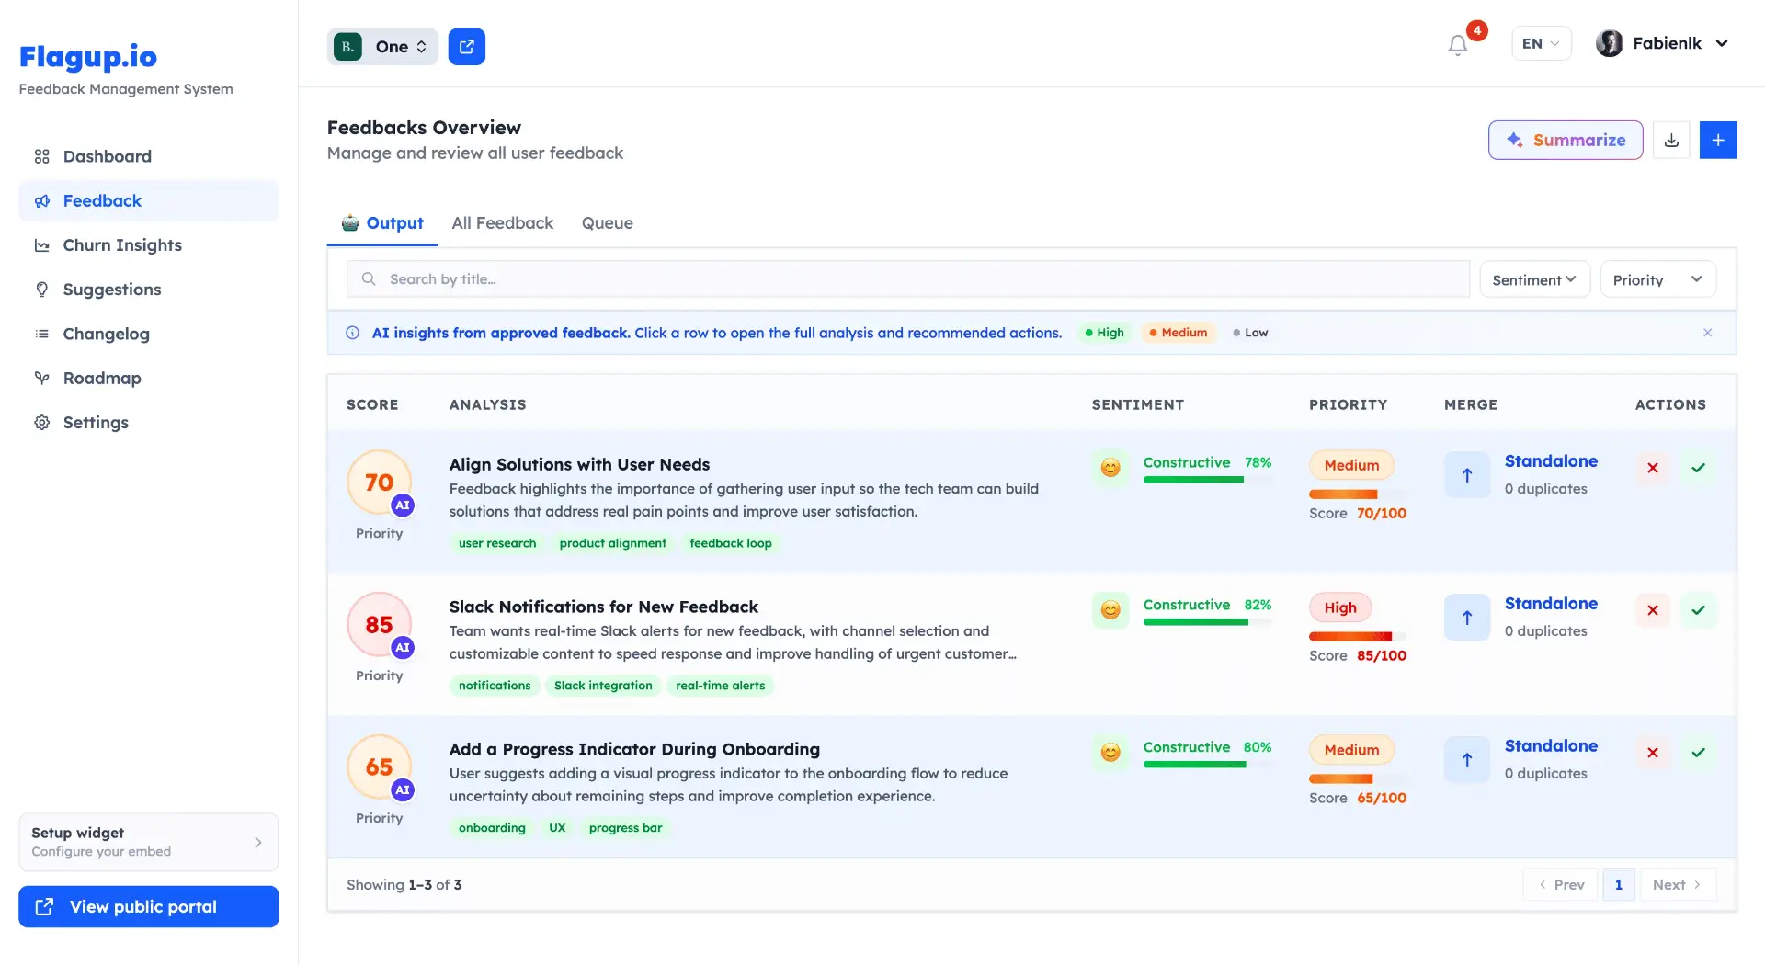The width and height of the screenshot is (1765, 965).
Task: Click the download export icon
Action: tap(1671, 140)
